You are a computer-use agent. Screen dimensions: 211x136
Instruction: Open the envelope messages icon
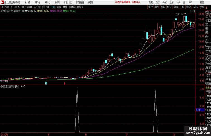point(190,2)
